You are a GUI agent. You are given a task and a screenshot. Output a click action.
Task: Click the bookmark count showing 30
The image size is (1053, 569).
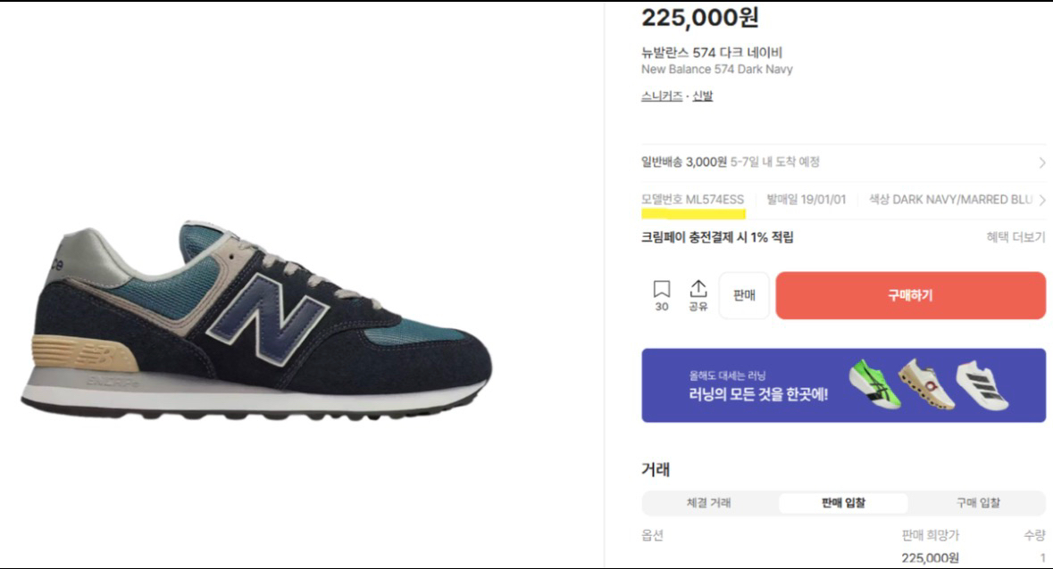[x=660, y=305]
